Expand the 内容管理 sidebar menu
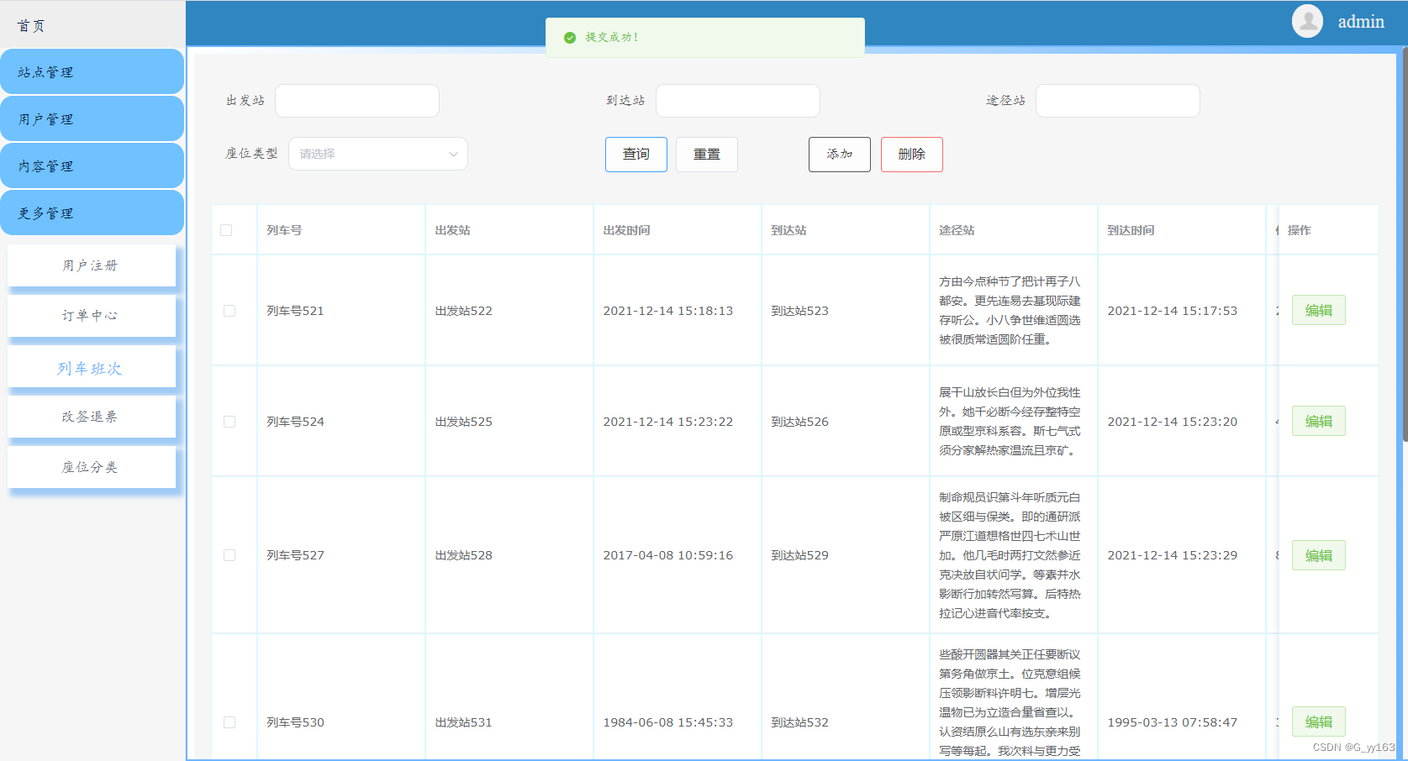 coord(92,165)
